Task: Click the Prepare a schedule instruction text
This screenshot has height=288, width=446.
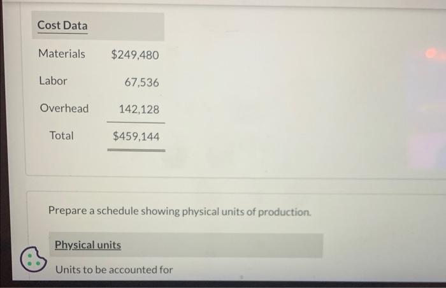Action: pyautogui.click(x=180, y=211)
